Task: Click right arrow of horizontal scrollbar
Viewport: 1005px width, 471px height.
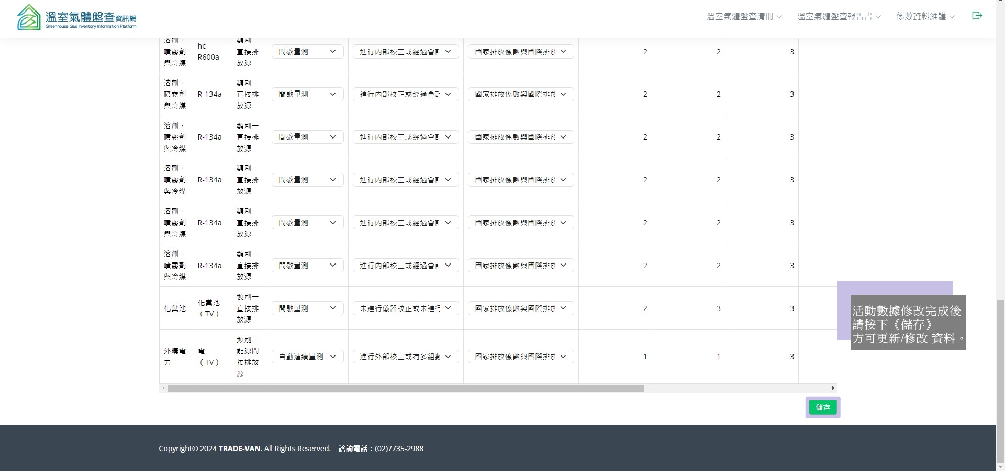Action: click(833, 388)
